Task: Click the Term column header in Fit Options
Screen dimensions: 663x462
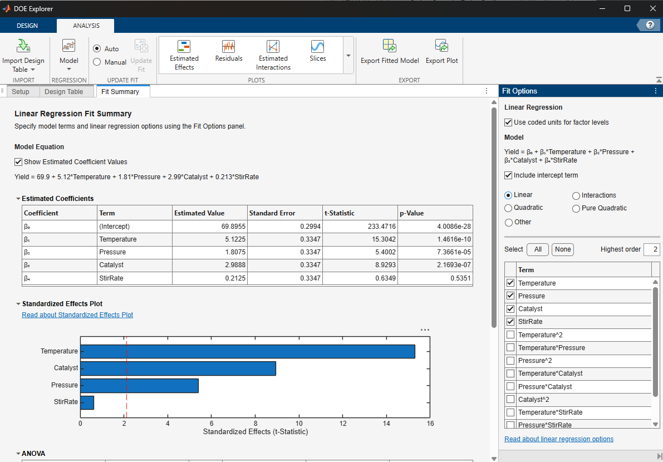Action: click(x=584, y=269)
